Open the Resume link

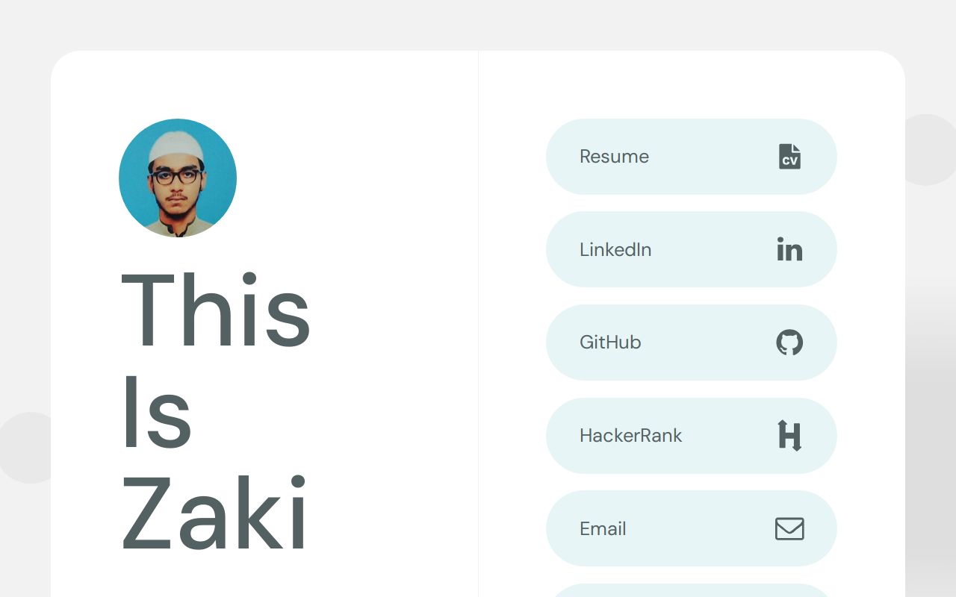pos(691,157)
